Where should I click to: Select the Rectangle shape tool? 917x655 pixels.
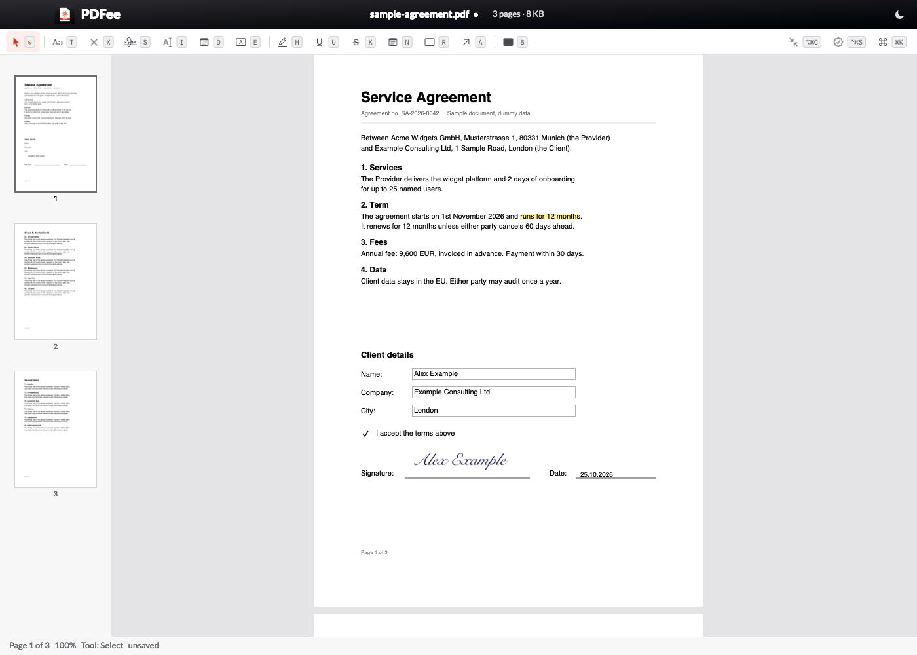[436, 42]
